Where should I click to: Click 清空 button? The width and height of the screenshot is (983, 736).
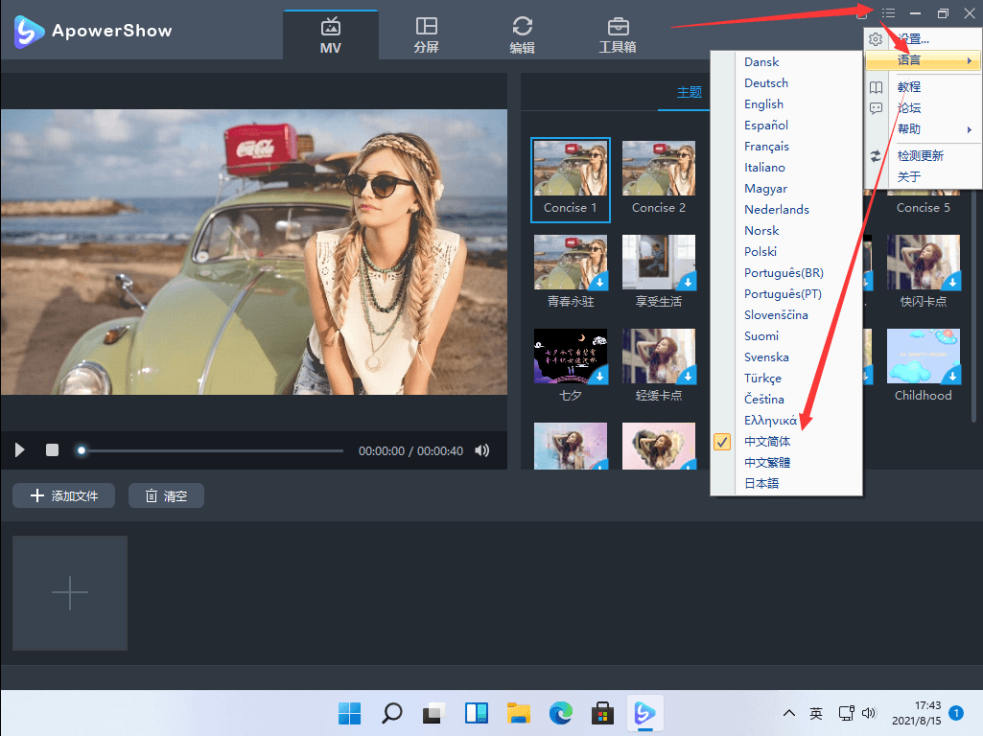(x=166, y=495)
